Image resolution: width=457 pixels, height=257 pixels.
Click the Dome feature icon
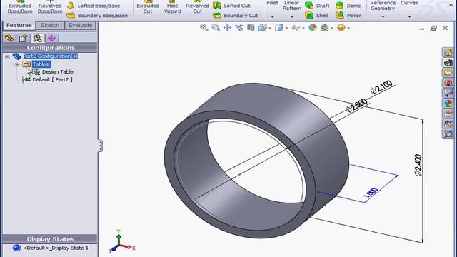[x=340, y=6]
